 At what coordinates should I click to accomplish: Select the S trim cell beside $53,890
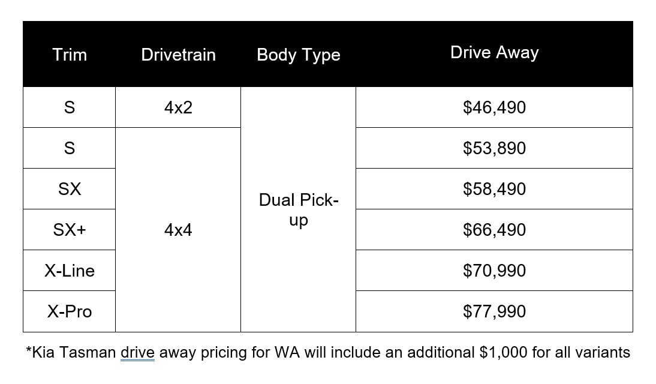click(x=70, y=148)
